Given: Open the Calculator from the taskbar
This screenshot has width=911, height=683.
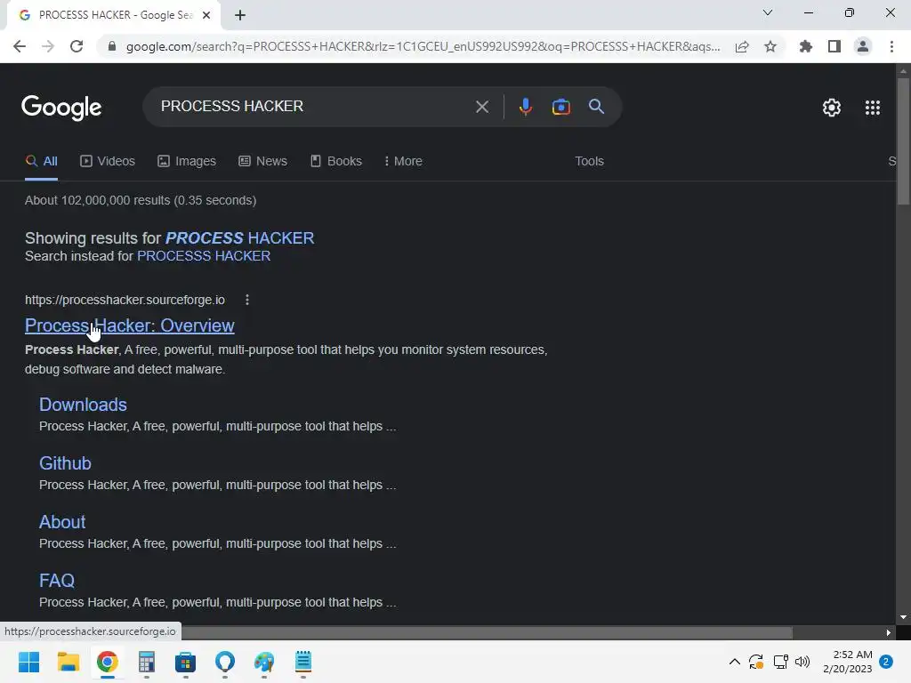Looking at the screenshot, I should [x=147, y=662].
